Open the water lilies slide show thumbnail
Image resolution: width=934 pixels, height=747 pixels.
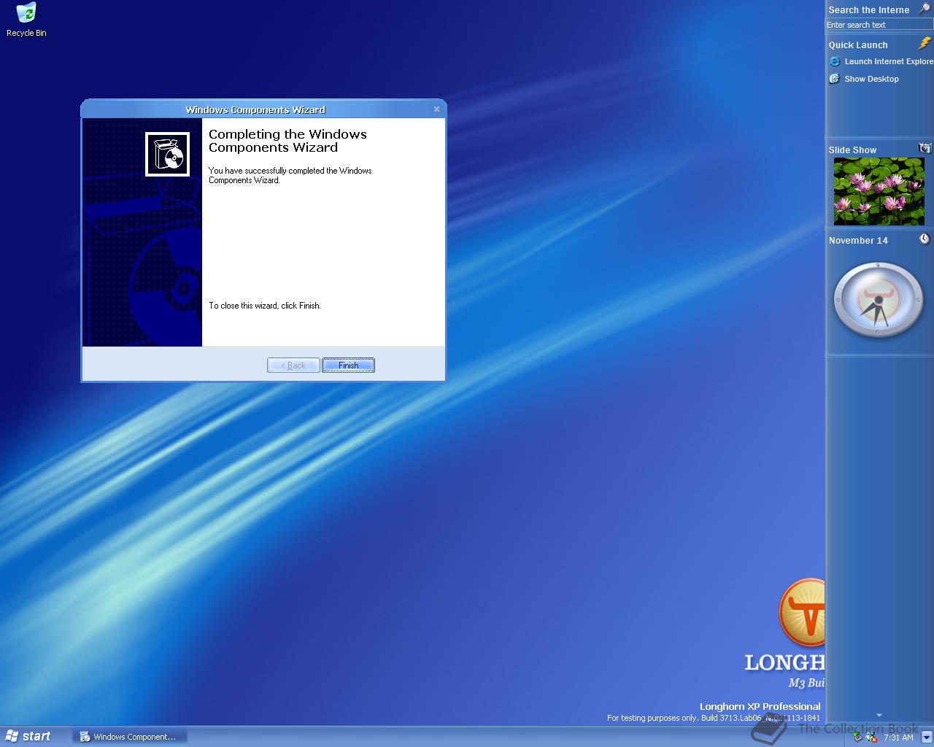pos(879,192)
